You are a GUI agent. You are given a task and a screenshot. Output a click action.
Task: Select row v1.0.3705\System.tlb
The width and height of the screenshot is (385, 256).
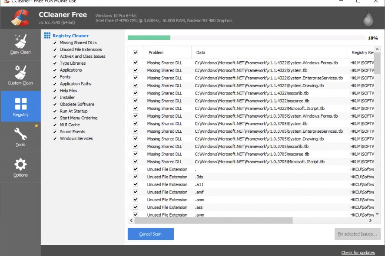(251, 124)
